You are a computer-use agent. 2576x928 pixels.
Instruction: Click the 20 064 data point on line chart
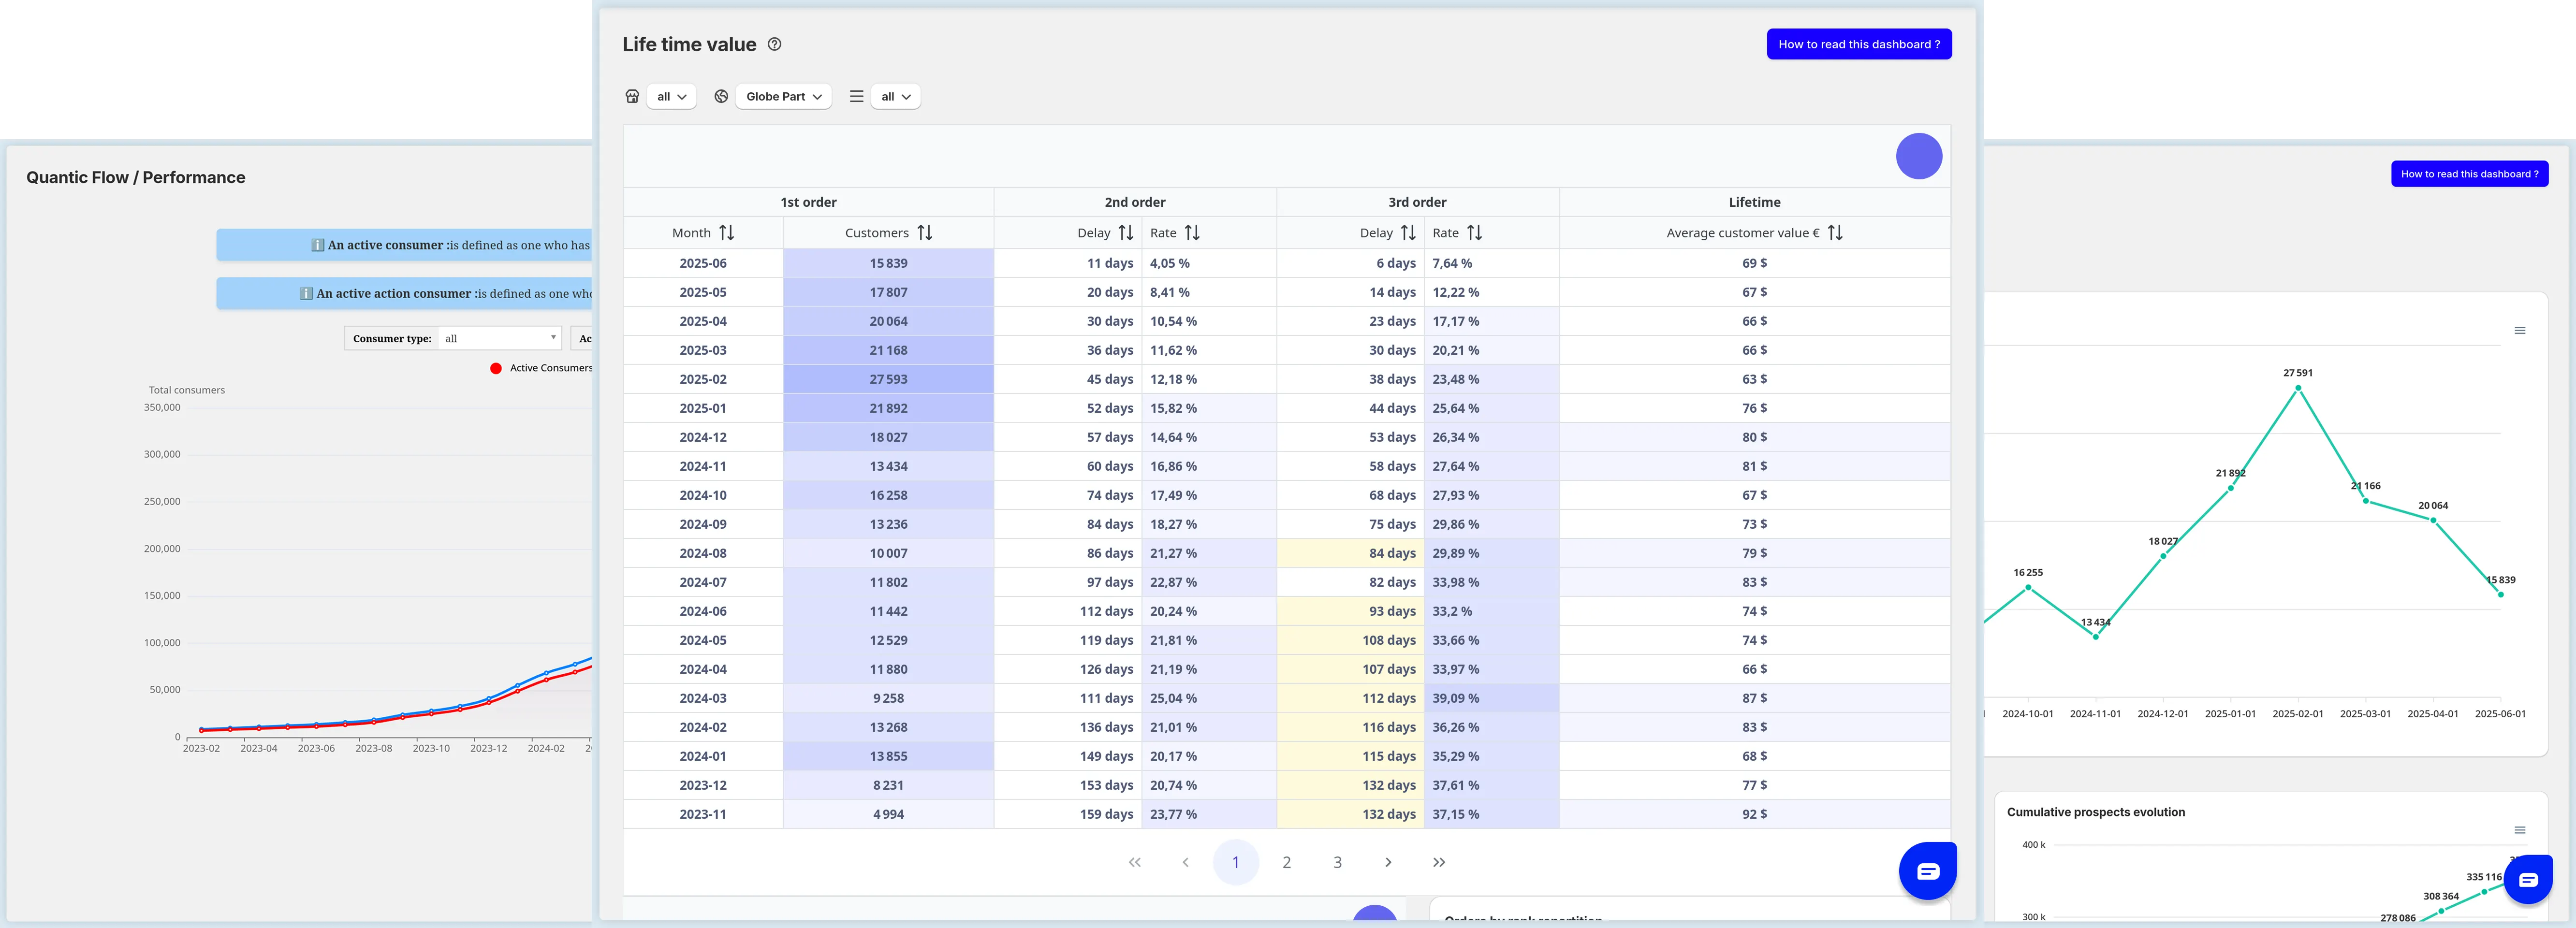(x=2433, y=520)
